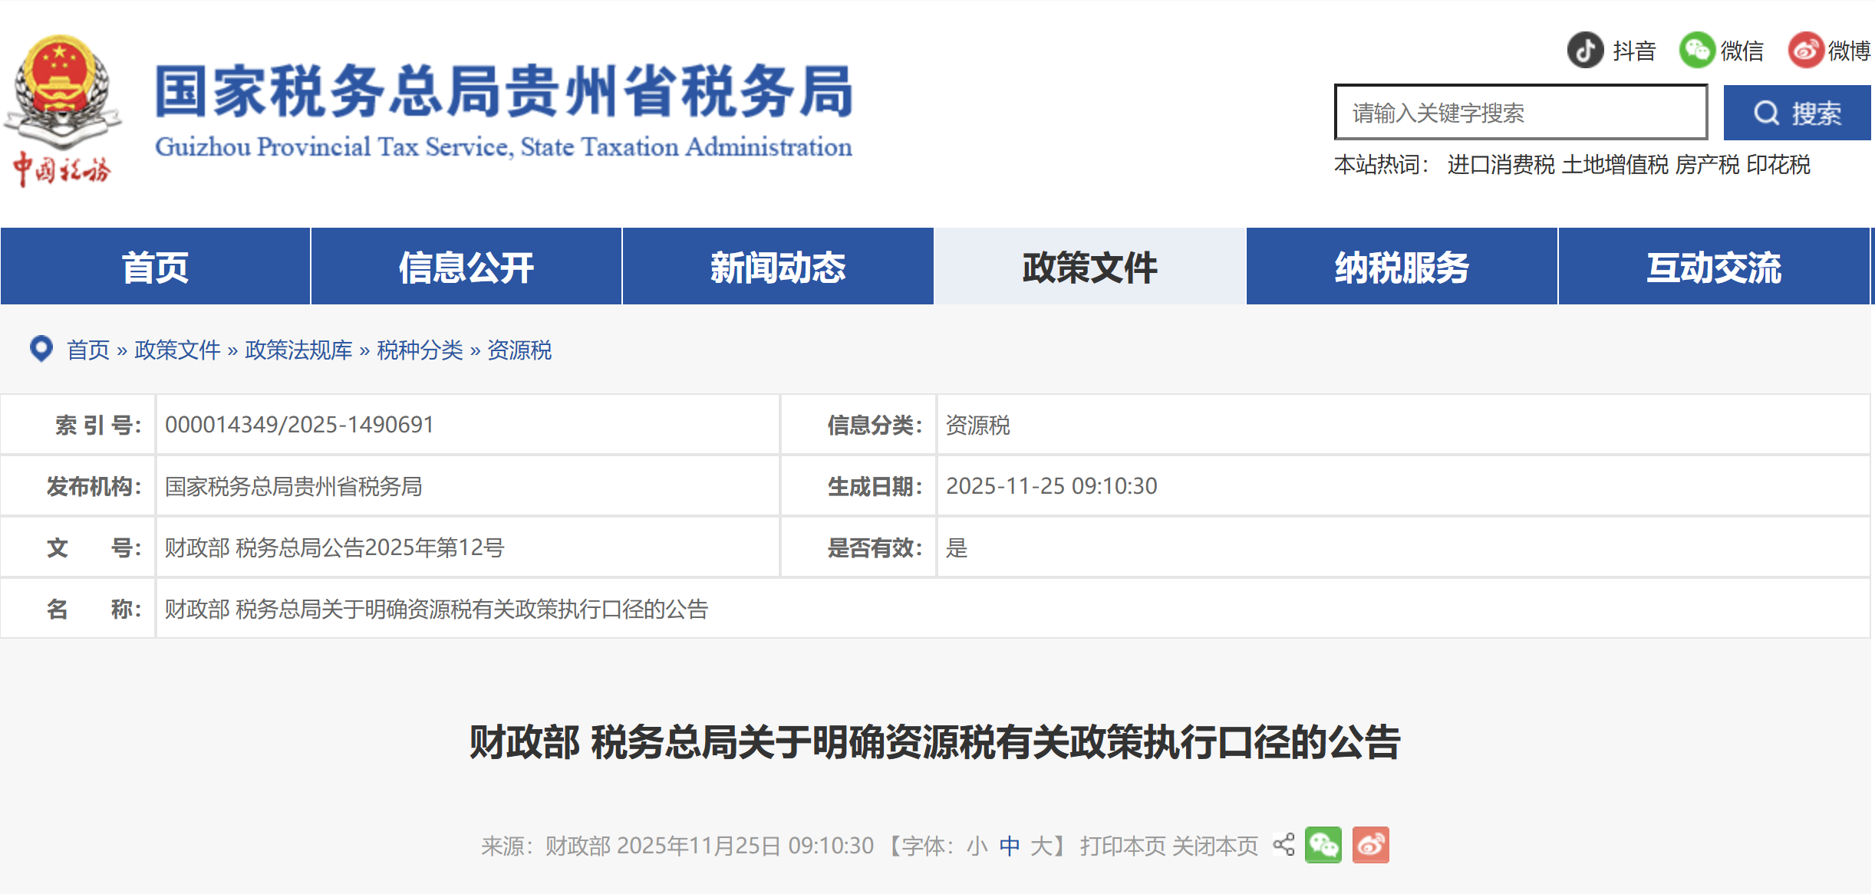
Task: Focus the keyword search input field
Action: click(x=1521, y=113)
